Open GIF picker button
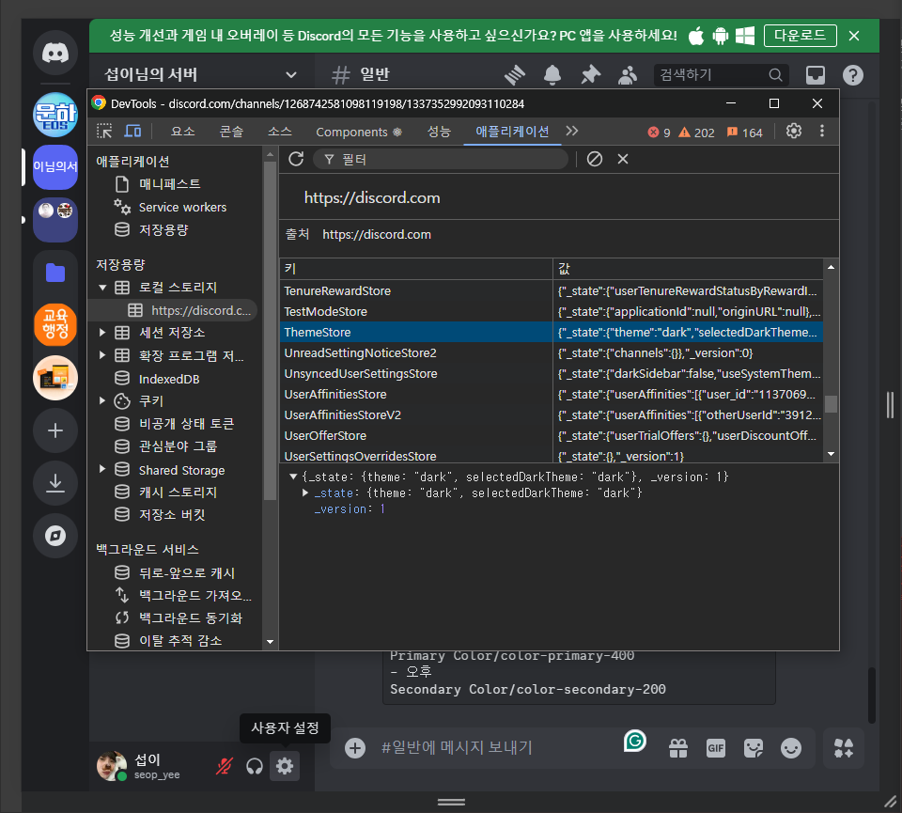The height and width of the screenshot is (813, 902). [x=716, y=748]
